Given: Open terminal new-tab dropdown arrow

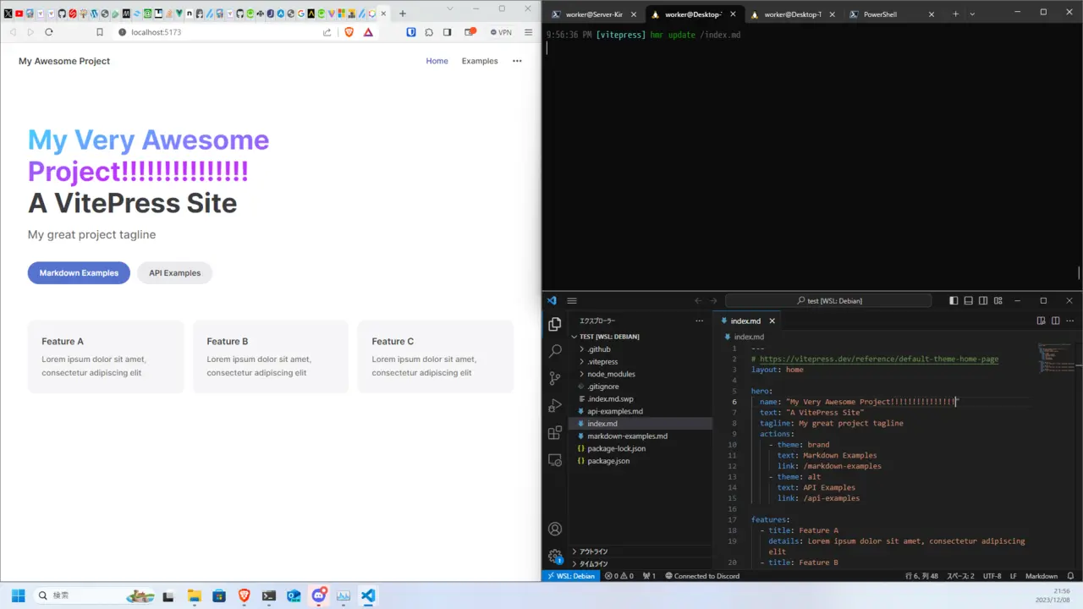Looking at the screenshot, I should tap(972, 14).
